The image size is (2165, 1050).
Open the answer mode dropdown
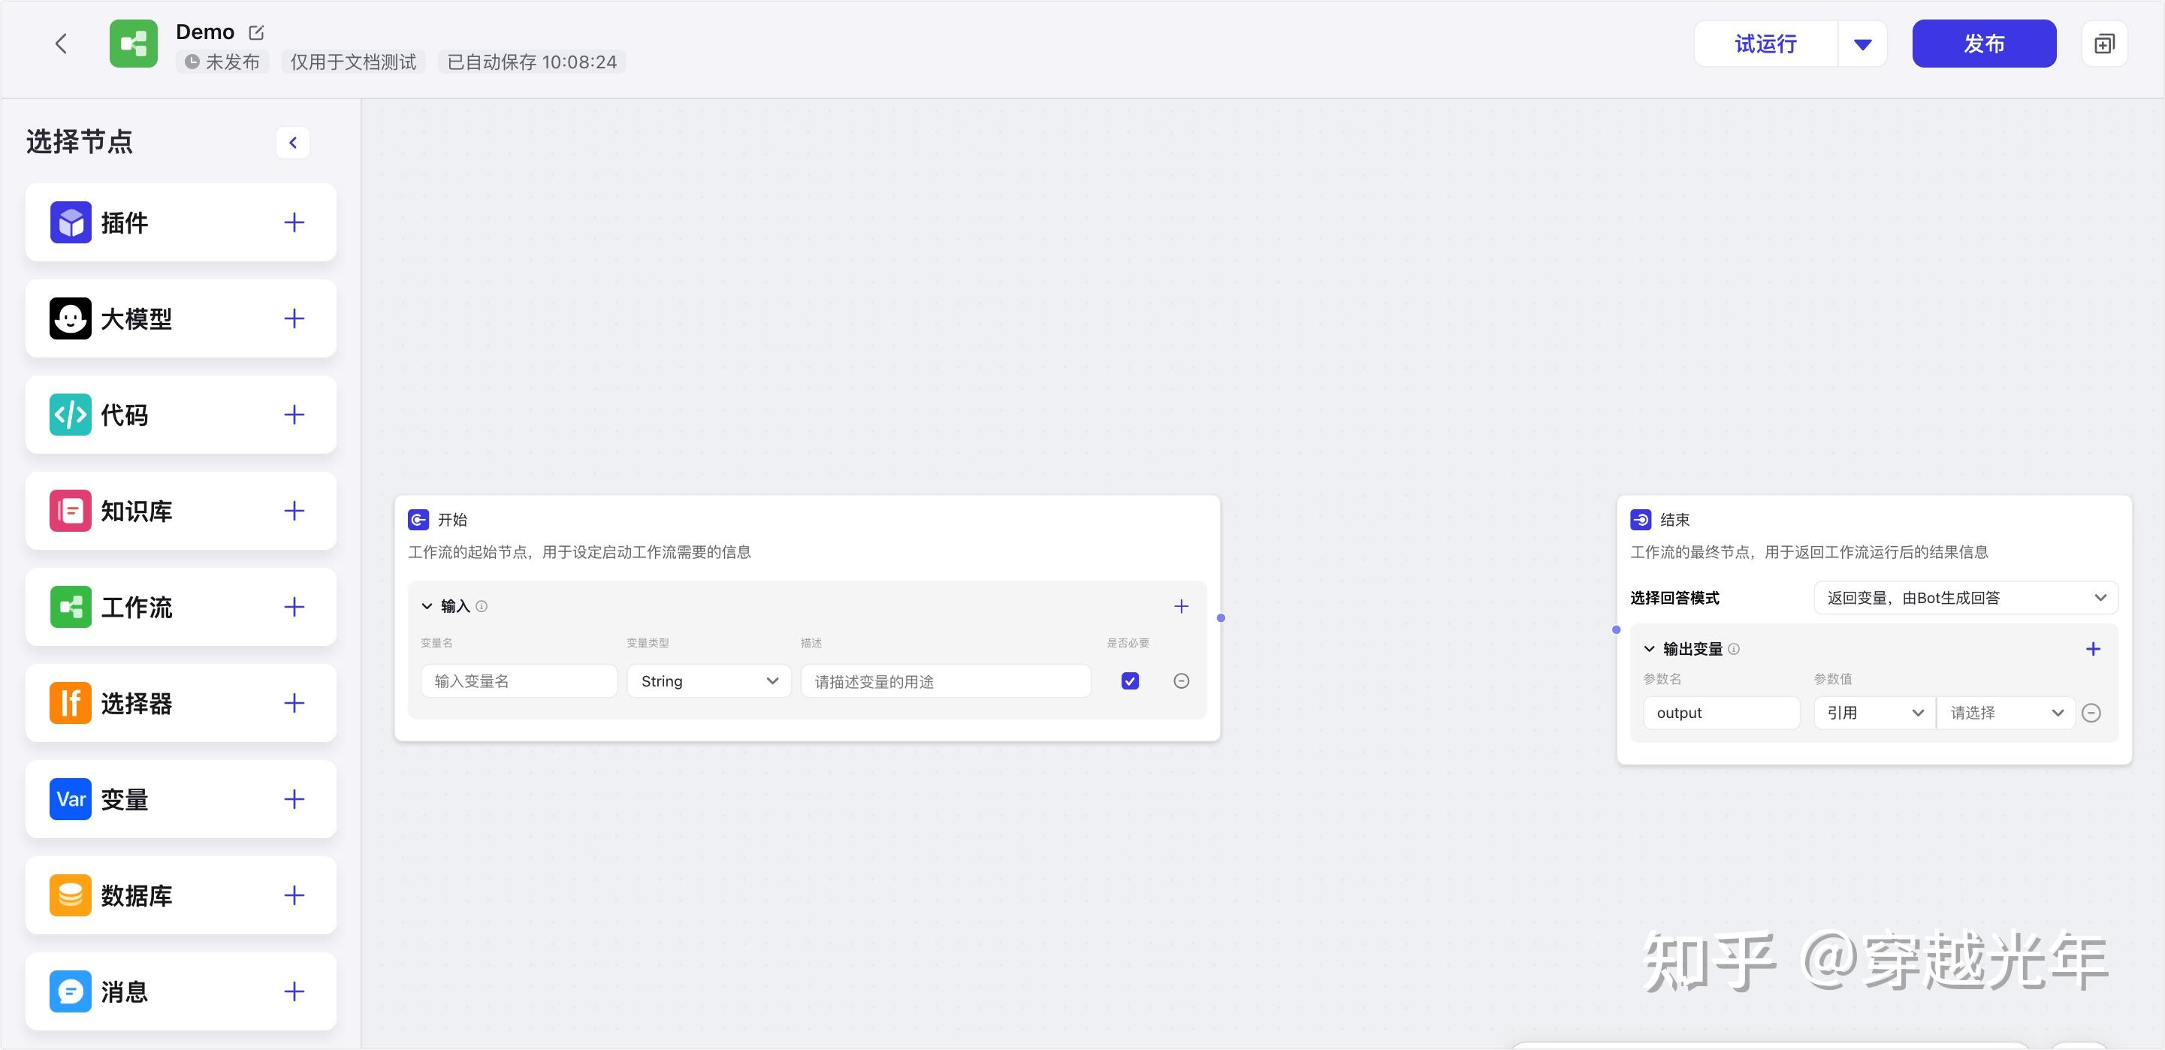coord(1965,598)
